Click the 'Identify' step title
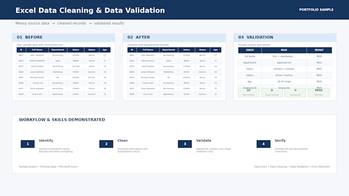 tap(46, 141)
